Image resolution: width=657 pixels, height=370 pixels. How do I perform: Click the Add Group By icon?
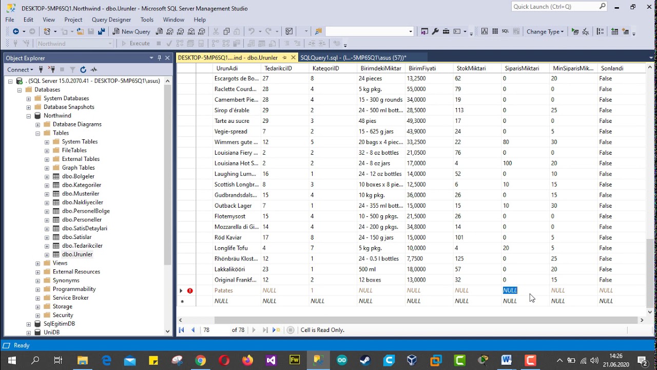(x=600, y=31)
